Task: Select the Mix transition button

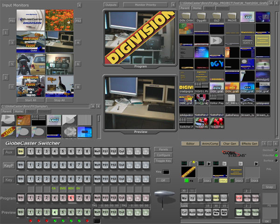Action: coord(185,198)
